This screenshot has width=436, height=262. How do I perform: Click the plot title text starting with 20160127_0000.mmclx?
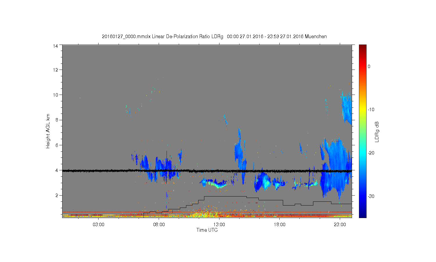(x=214, y=37)
